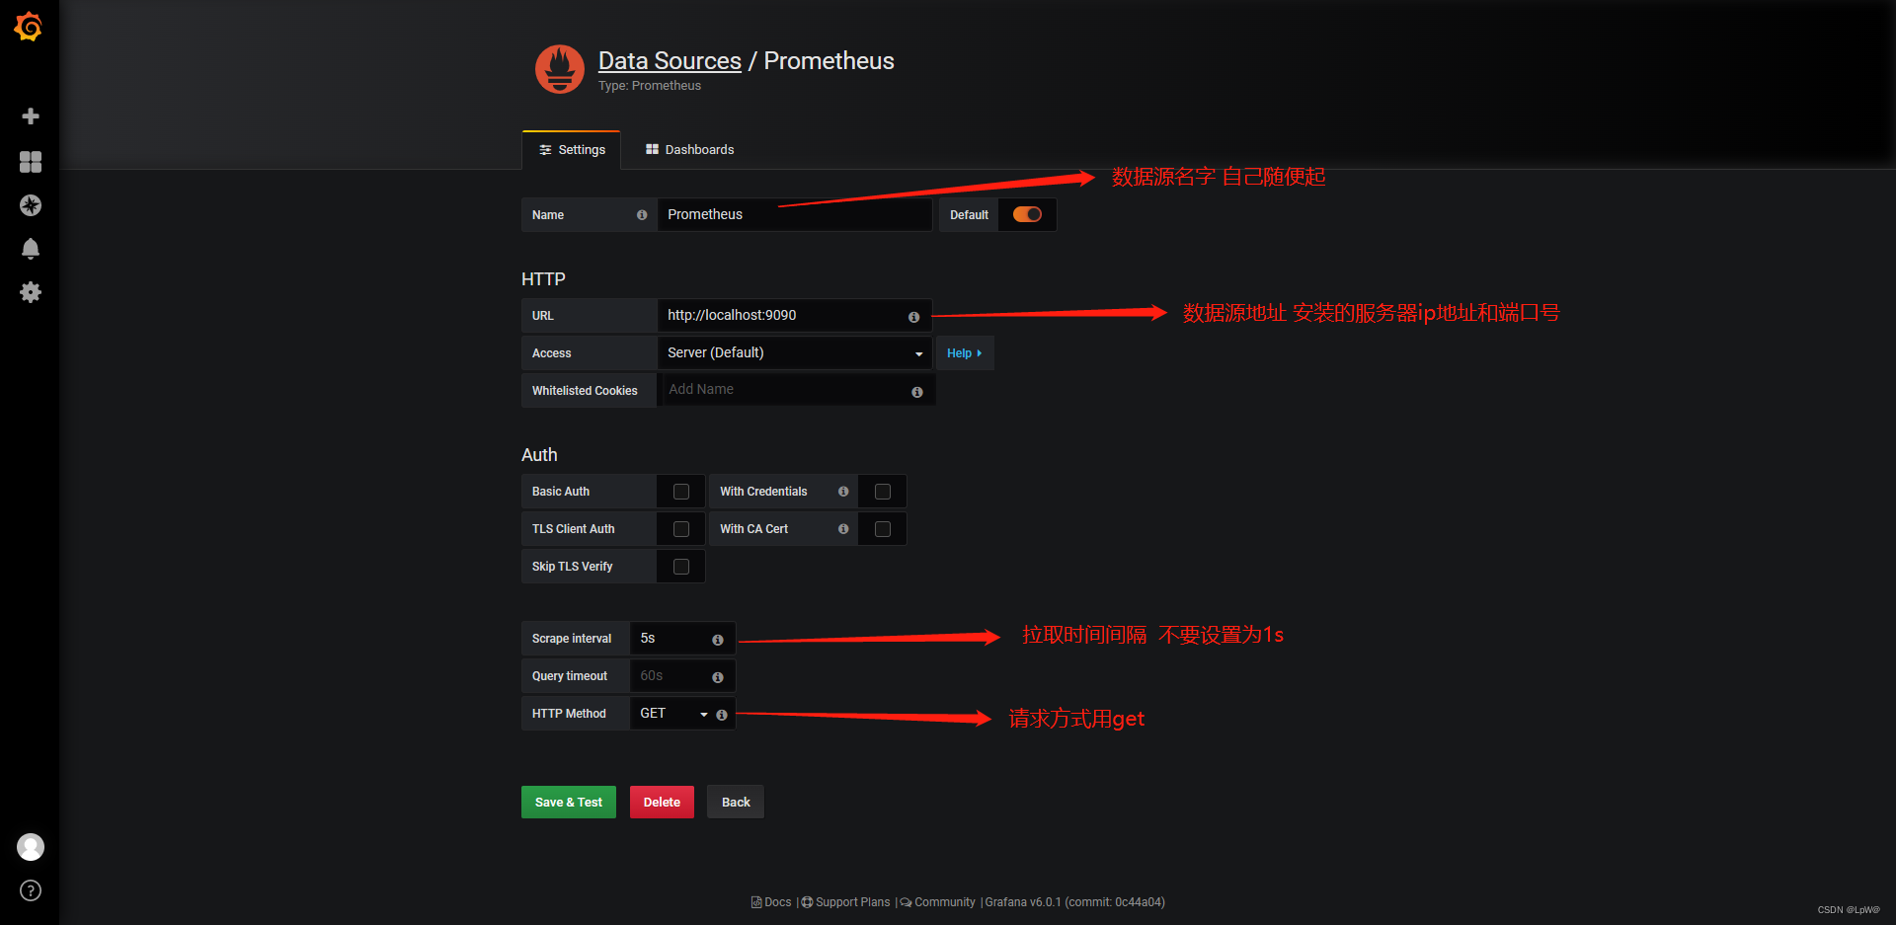Open the Dashboards grid icon in the sidebar
Image resolution: width=1896 pixels, height=925 pixels.
click(31, 162)
